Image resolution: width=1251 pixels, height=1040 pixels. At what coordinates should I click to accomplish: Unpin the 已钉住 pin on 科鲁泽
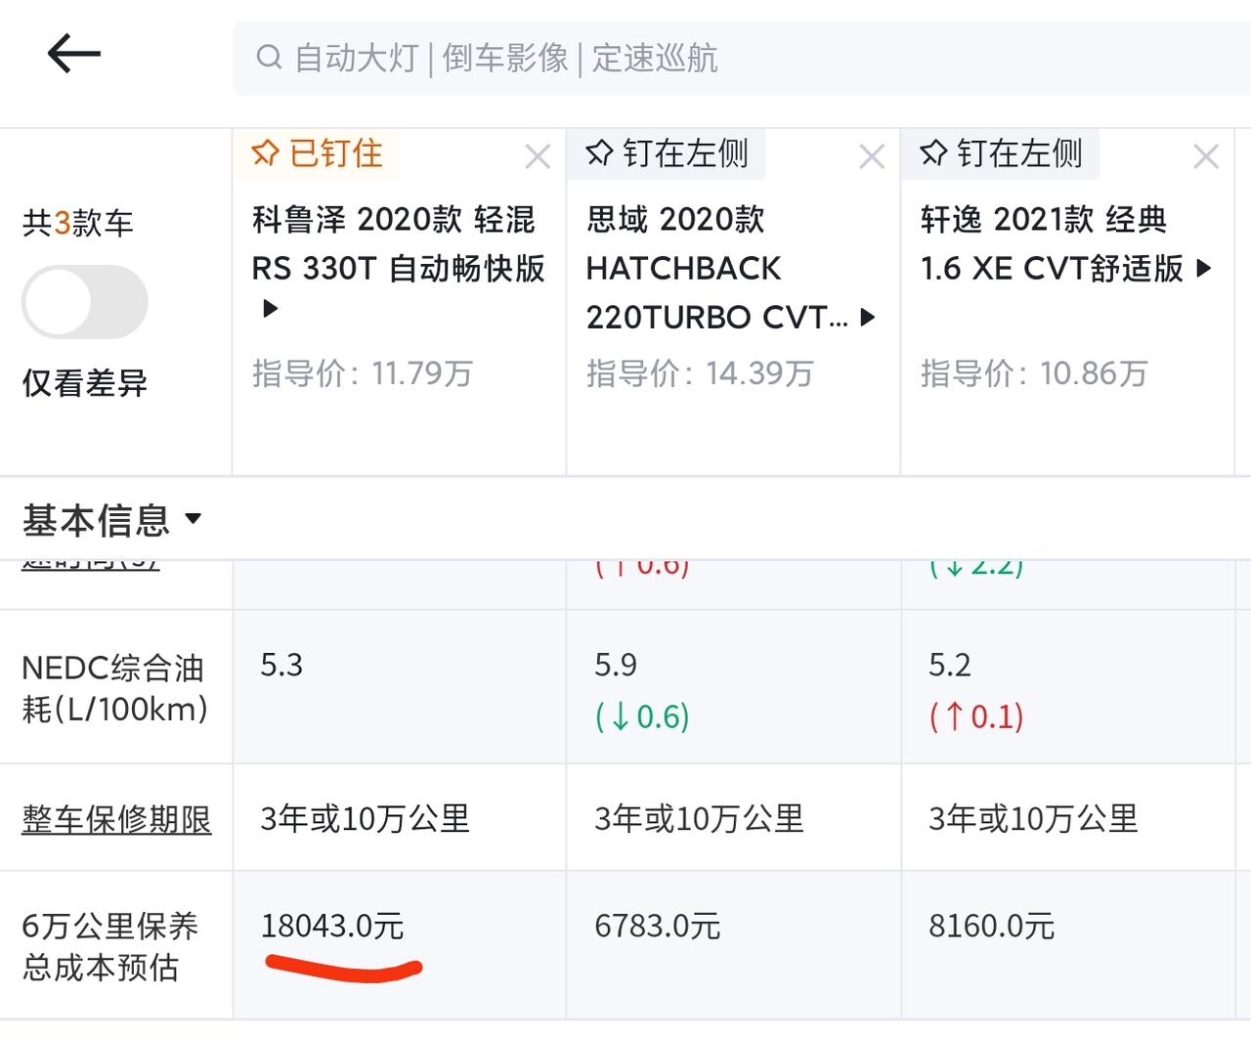(x=317, y=153)
